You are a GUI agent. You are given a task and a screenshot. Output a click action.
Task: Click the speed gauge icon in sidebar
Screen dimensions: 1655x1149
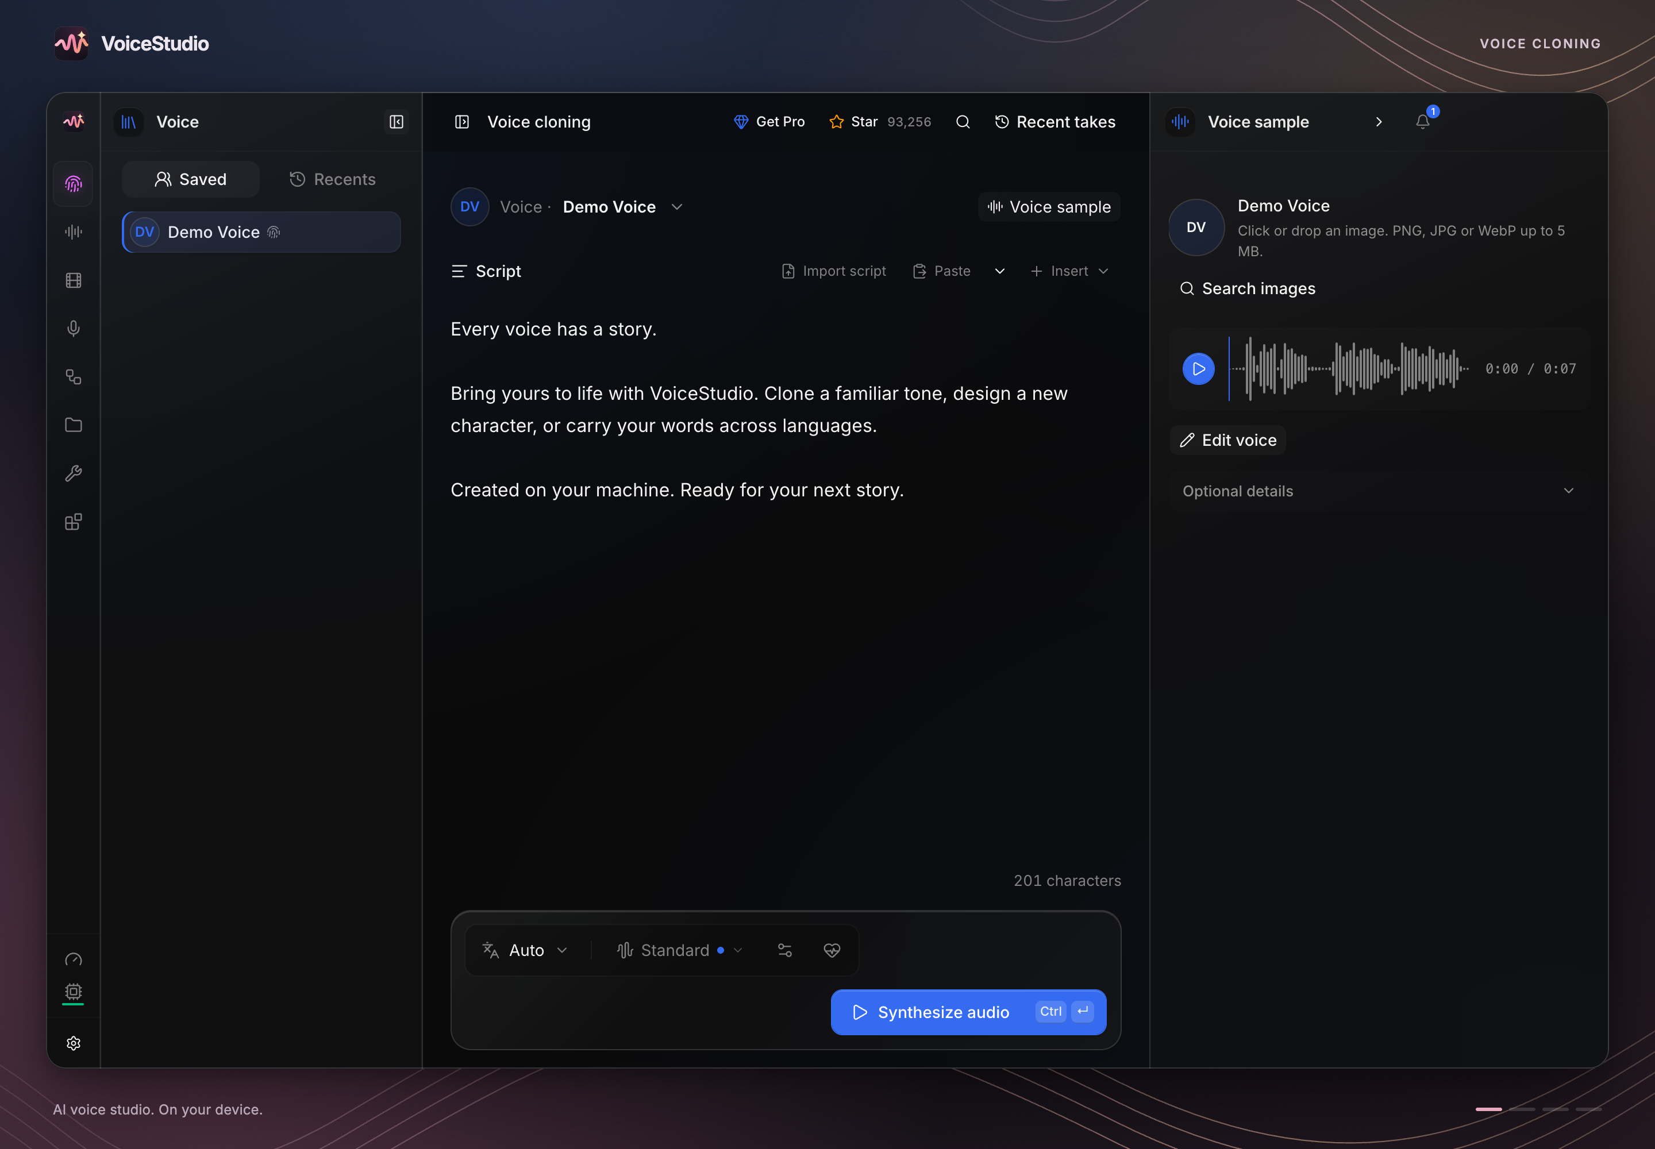74,959
